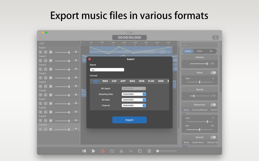Click Track10 pan knob
Image resolution: width=259 pixels, height=161 pixels.
[76, 129]
